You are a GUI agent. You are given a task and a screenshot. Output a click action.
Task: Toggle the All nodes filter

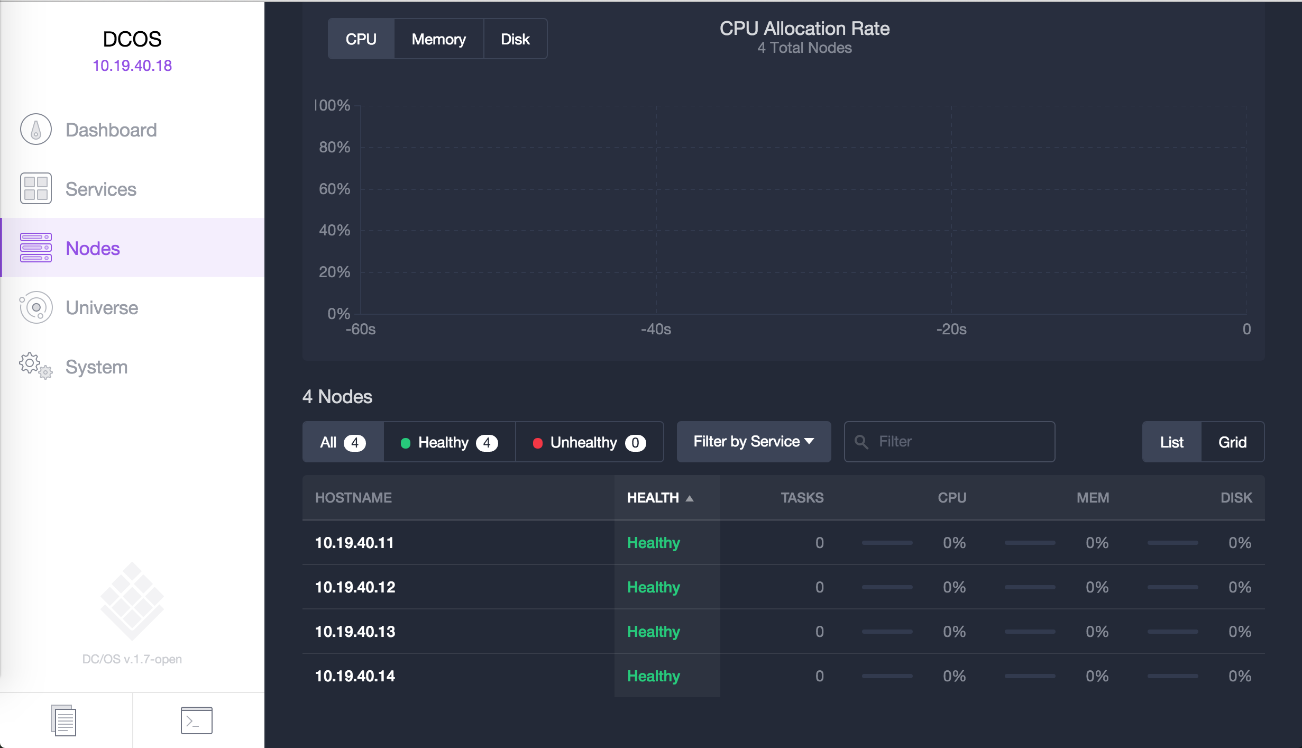pos(342,442)
